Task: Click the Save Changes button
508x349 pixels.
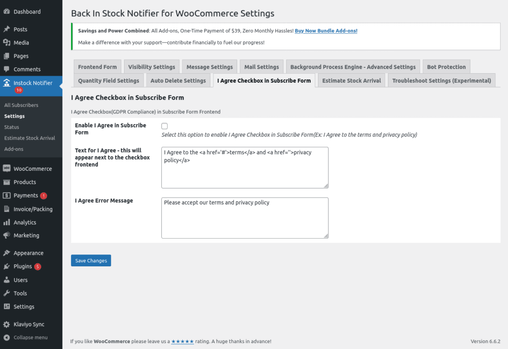Action: [x=91, y=260]
